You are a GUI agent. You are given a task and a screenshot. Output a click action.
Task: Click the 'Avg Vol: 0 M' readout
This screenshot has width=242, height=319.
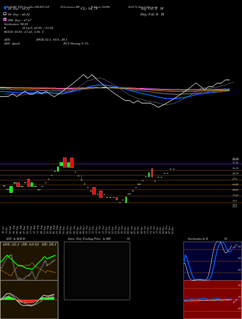click(152, 9)
